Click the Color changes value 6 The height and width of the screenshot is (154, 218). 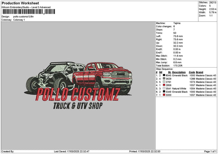point(174,27)
